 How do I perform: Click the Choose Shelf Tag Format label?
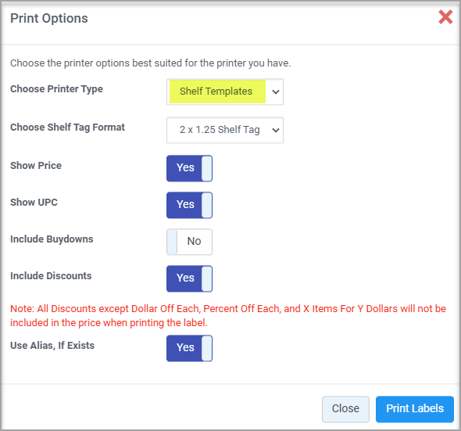point(67,128)
